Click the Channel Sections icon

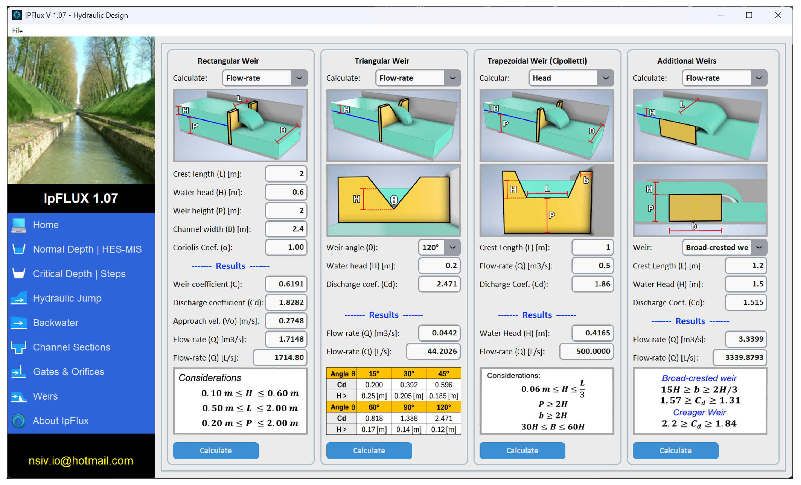pos(18,348)
